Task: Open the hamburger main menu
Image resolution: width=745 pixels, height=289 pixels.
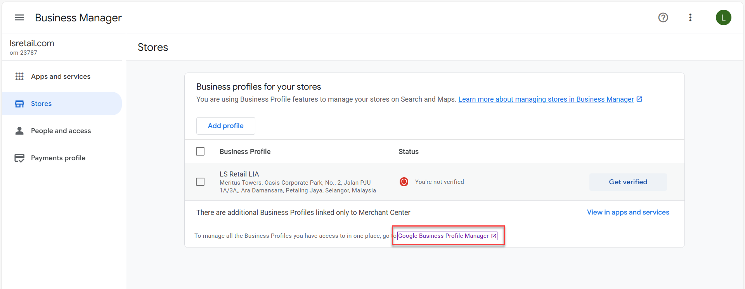Action: [19, 17]
